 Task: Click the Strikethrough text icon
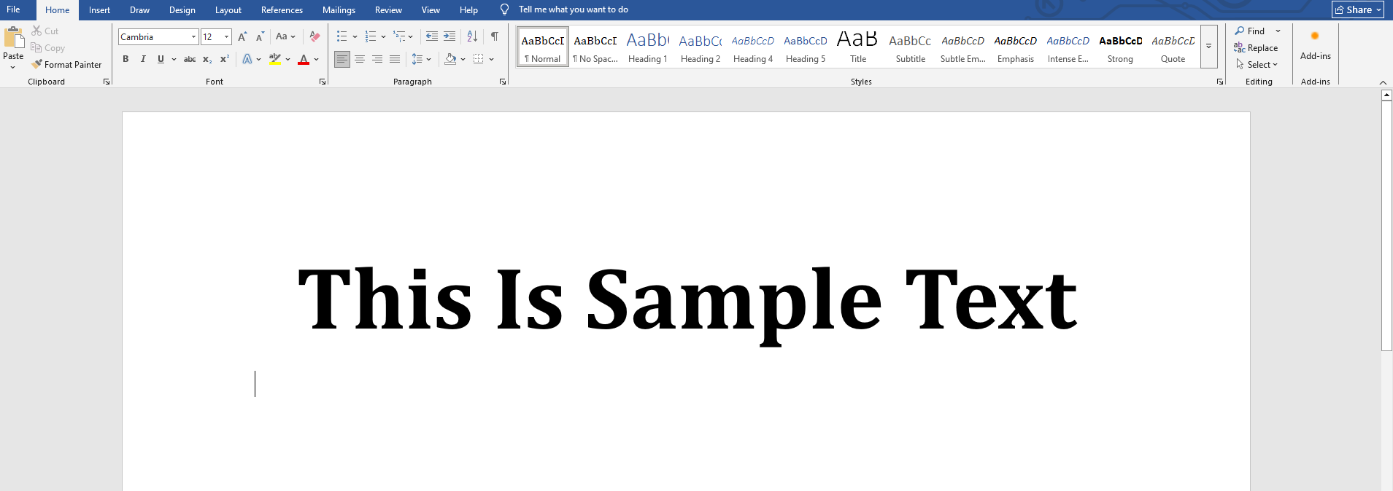coord(189,59)
